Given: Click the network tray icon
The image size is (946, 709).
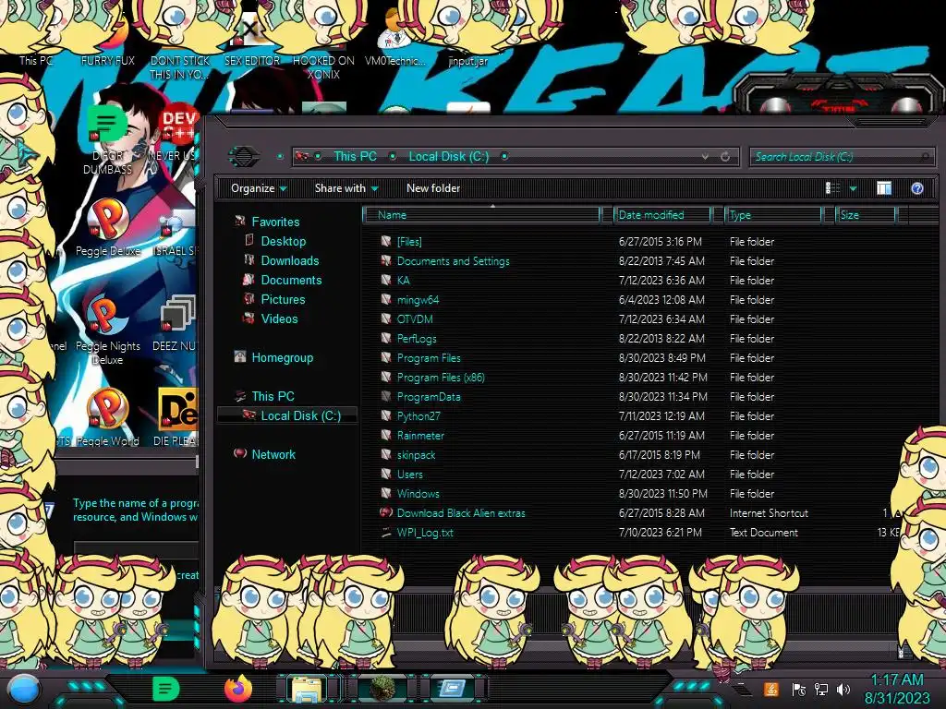Looking at the screenshot, I should [821, 689].
